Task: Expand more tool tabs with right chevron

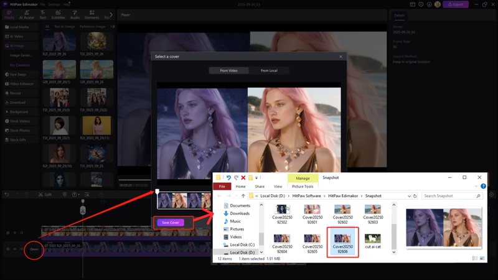Action: pyautogui.click(x=111, y=13)
